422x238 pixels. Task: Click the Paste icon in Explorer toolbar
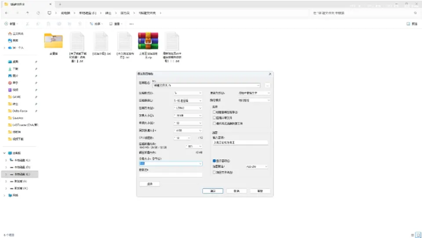pos(48,24)
